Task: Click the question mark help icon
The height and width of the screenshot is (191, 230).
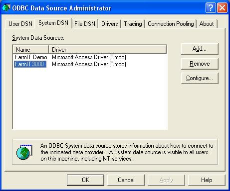Action: tap(211, 7)
